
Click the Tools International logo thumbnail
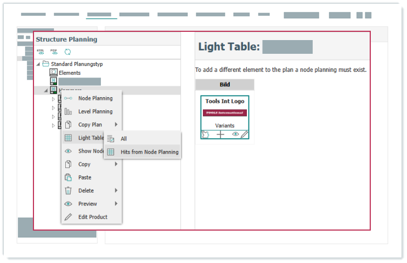pyautogui.click(x=224, y=113)
